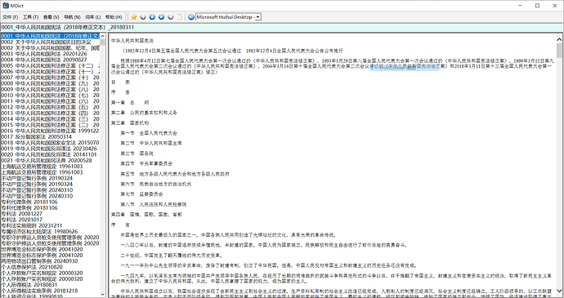The width and height of the screenshot is (564, 298).
Task: Click 第三节 国务院 line
Action: coord(137,153)
